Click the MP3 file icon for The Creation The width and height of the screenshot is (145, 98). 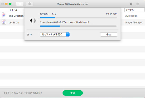coord(4,15)
